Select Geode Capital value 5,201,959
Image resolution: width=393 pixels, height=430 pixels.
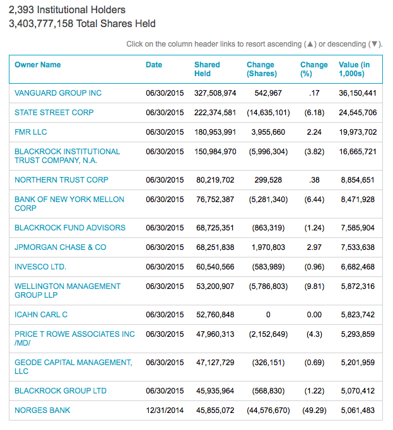(358, 362)
